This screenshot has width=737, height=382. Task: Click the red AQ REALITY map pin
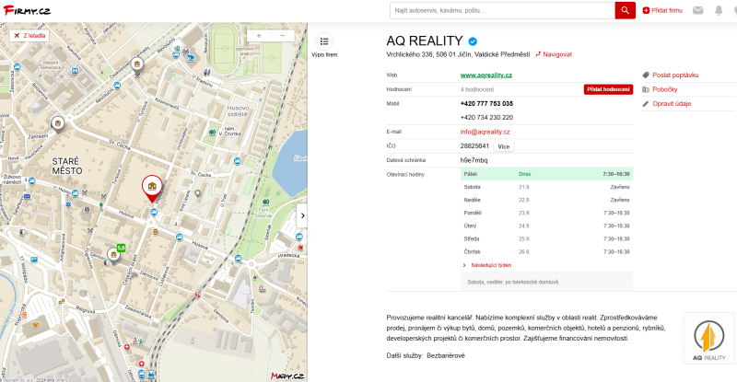tap(152, 189)
